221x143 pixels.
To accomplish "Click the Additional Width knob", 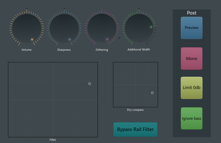I will [x=139, y=28].
